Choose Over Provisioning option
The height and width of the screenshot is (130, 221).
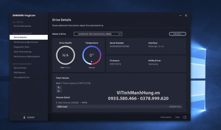click(x=23, y=52)
